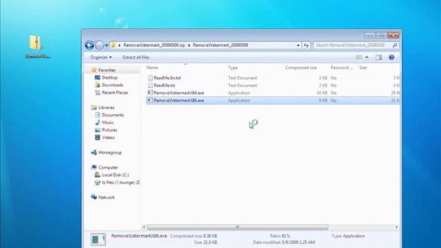
Task: Sort by the Password column header
Action: [342, 68]
